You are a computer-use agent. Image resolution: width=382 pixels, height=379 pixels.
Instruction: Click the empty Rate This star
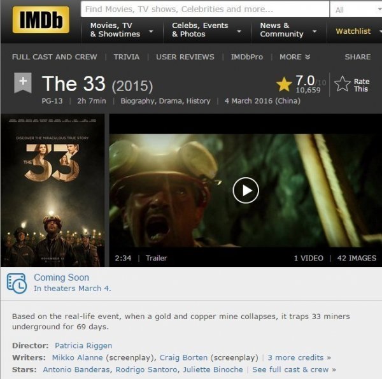coord(343,84)
